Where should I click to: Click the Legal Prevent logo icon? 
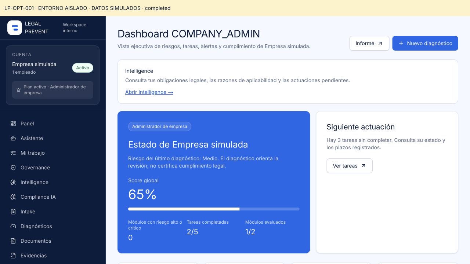(15, 27)
